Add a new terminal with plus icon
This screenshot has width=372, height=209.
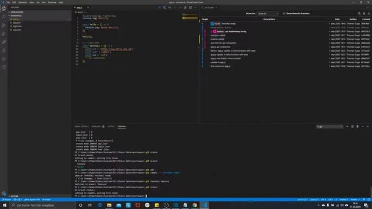(x=347, y=127)
